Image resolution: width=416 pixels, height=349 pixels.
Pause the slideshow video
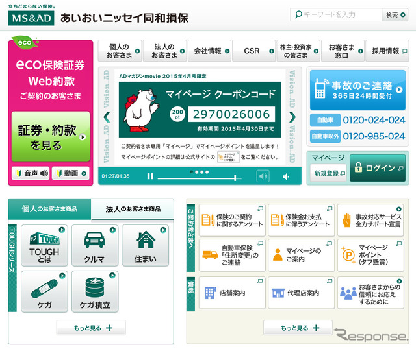coord(150,176)
